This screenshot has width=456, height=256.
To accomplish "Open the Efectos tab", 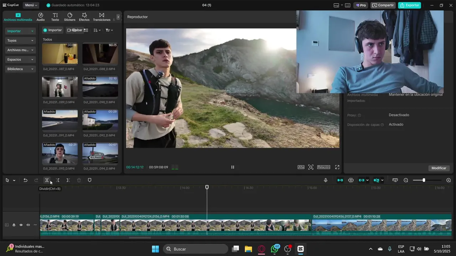I will [x=84, y=17].
